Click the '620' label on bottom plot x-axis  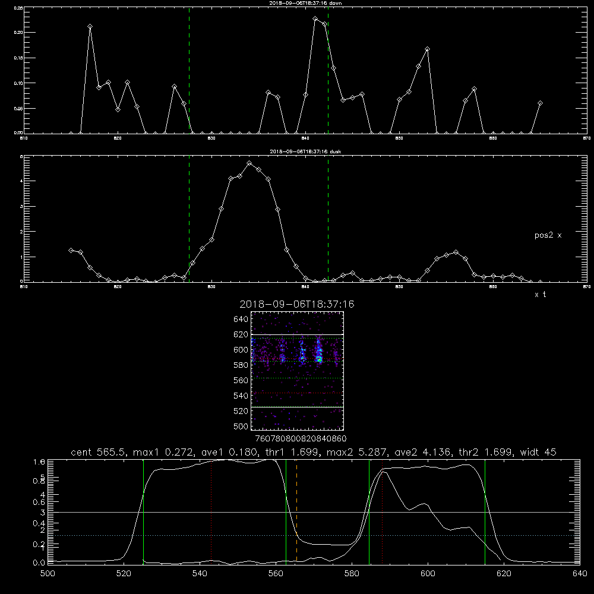[504, 574]
